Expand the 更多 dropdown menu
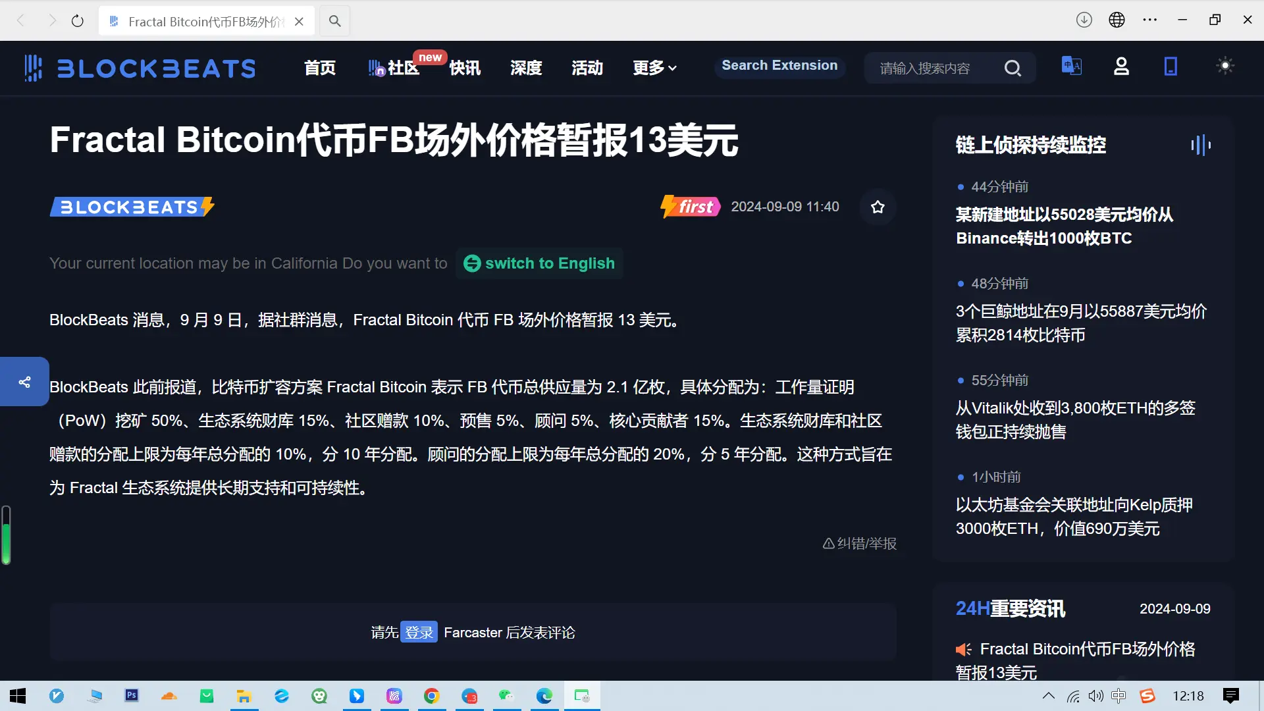This screenshot has height=711, width=1264. pos(654,68)
